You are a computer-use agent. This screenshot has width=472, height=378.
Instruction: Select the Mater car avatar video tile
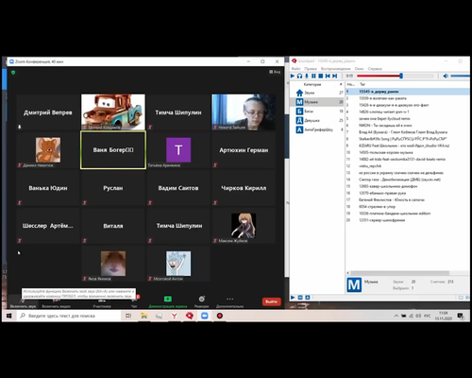click(x=113, y=112)
